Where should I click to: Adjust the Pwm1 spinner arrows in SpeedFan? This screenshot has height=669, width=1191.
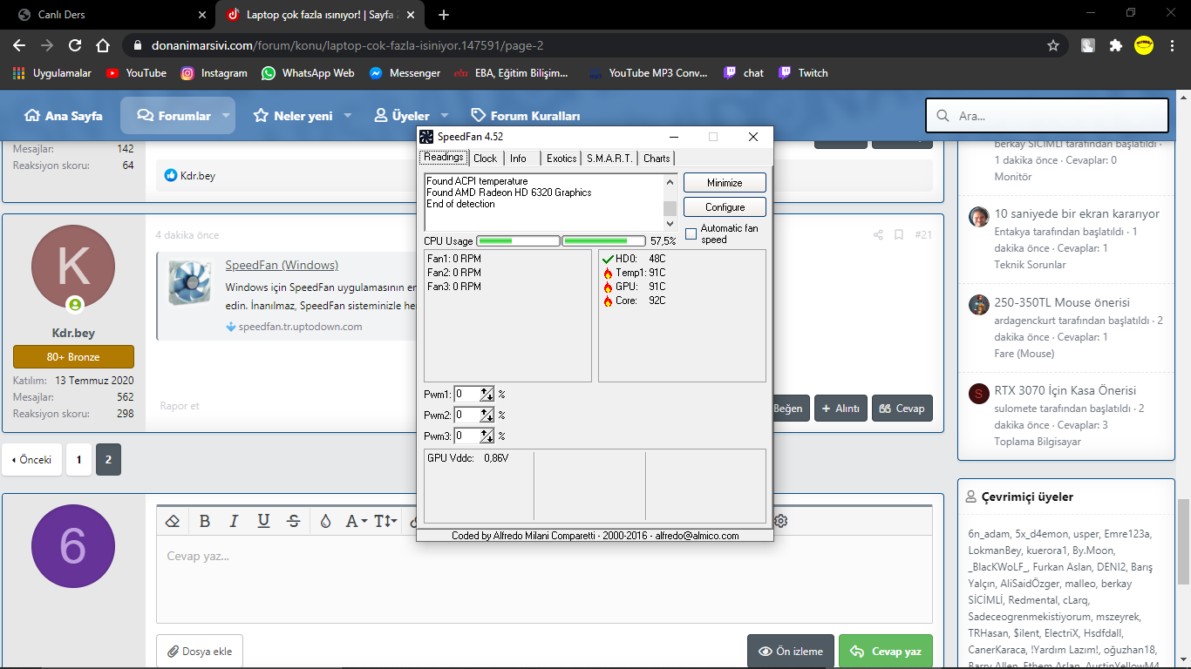[x=487, y=395]
